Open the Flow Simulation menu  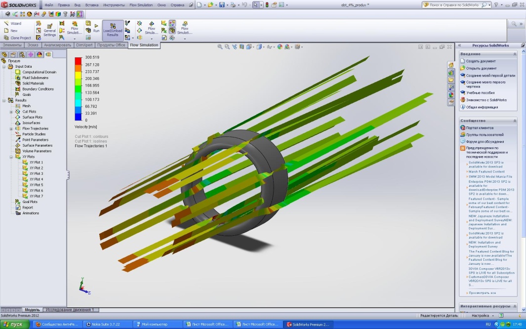141,5
